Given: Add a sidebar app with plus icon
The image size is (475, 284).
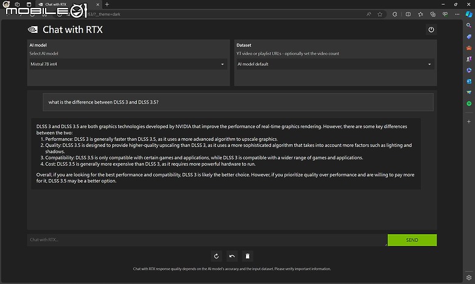Looking at the screenshot, I should click(x=469, y=121).
